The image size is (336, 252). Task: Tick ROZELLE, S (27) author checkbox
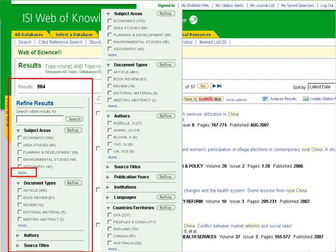(110, 123)
